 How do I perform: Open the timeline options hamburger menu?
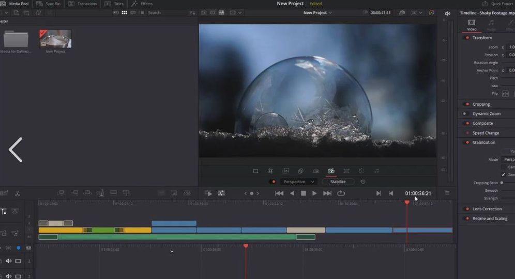point(447,193)
